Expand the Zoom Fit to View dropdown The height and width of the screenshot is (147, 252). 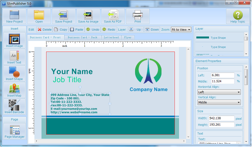pos(181,30)
